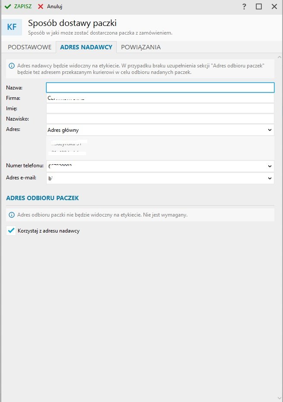Expand the Adres główny dropdown
Viewport: 283px width, 402px height.
pos(270,130)
